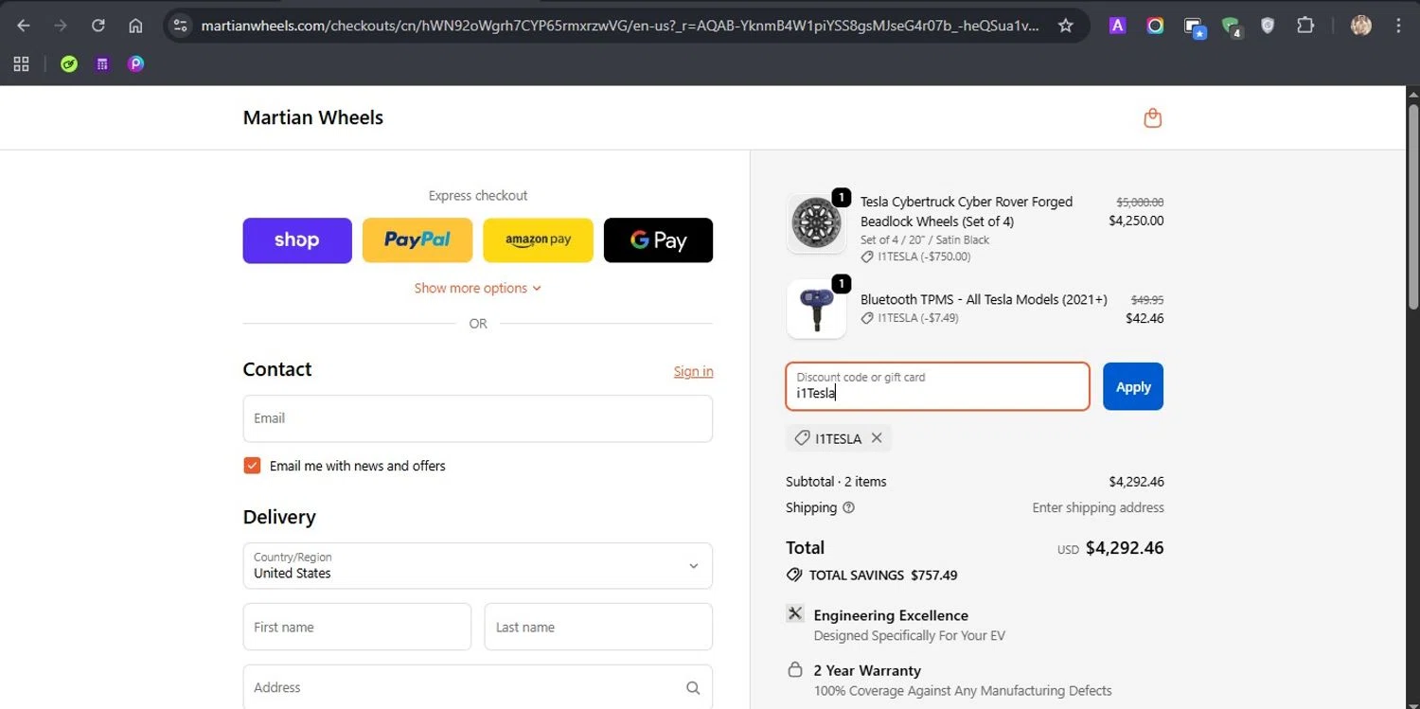Select the 'Set of 4 / 20" / Satin Black' text
The image size is (1420, 709).
pyautogui.click(x=925, y=239)
